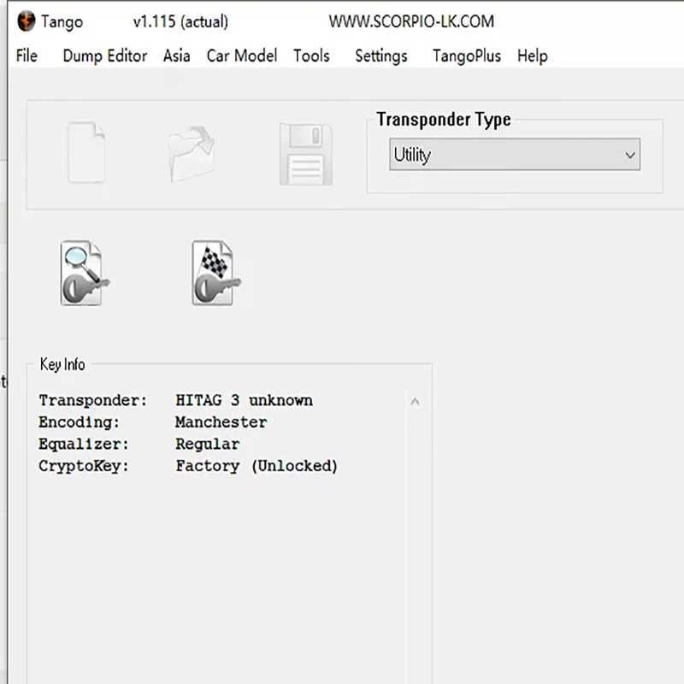
Task: Click the Equalizer: label
Action: (x=83, y=444)
